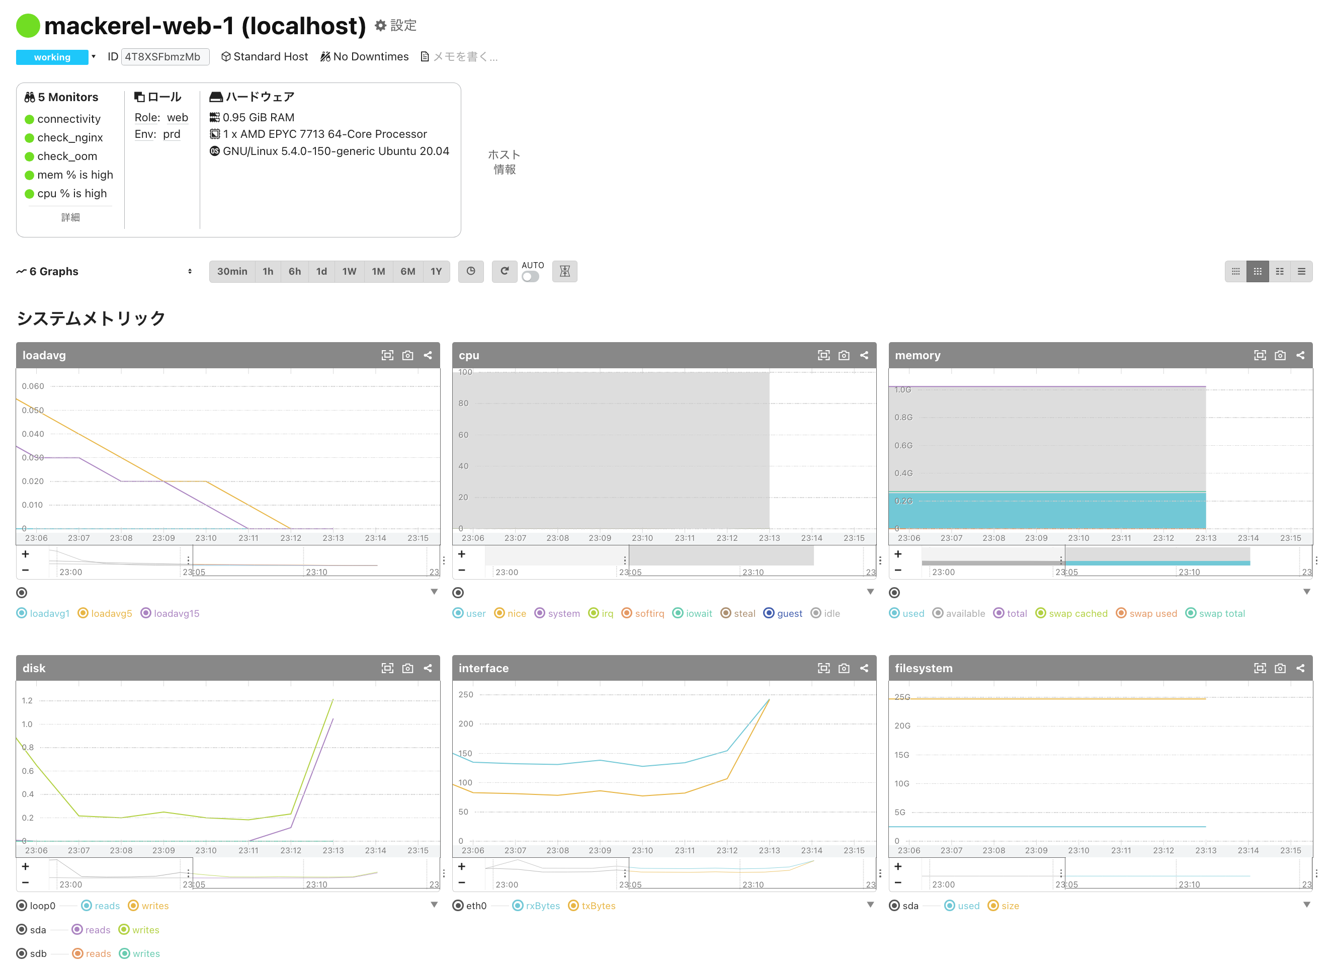
Task: Click the cpu graph snapshot camera icon
Action: point(843,355)
